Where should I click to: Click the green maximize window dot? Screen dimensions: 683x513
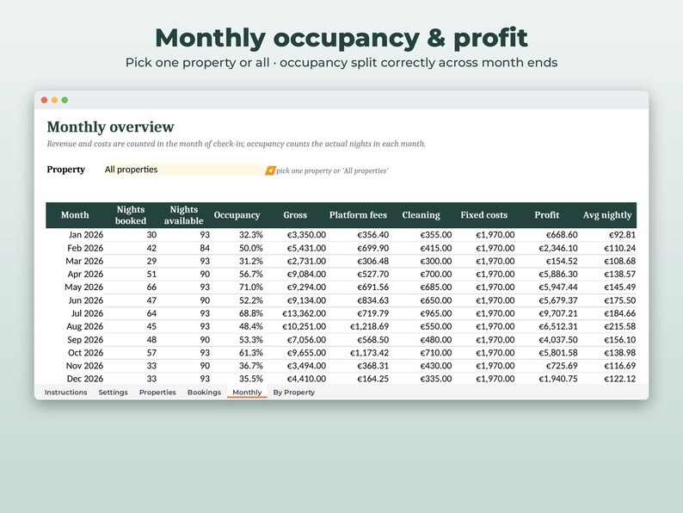(65, 100)
